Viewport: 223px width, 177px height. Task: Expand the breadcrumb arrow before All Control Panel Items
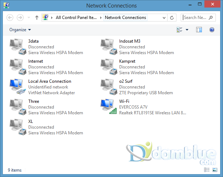(x=52, y=18)
